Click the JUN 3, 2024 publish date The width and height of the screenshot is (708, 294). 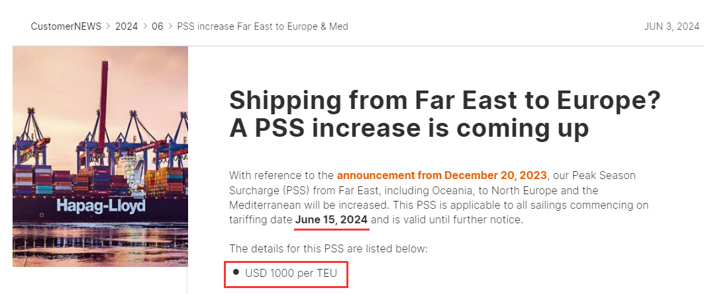coord(672,26)
